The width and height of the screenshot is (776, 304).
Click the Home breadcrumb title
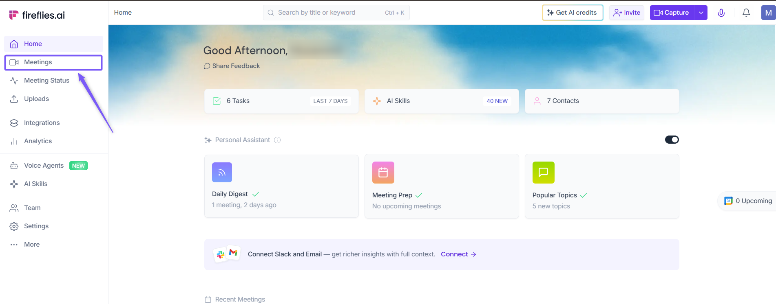(x=123, y=13)
